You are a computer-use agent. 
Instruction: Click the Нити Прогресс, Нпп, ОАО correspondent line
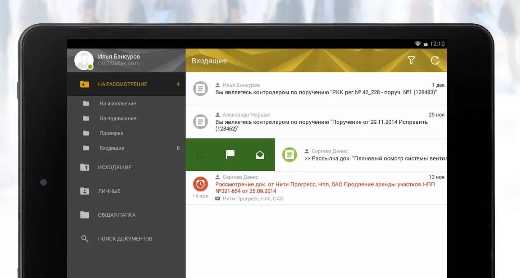pos(249,199)
